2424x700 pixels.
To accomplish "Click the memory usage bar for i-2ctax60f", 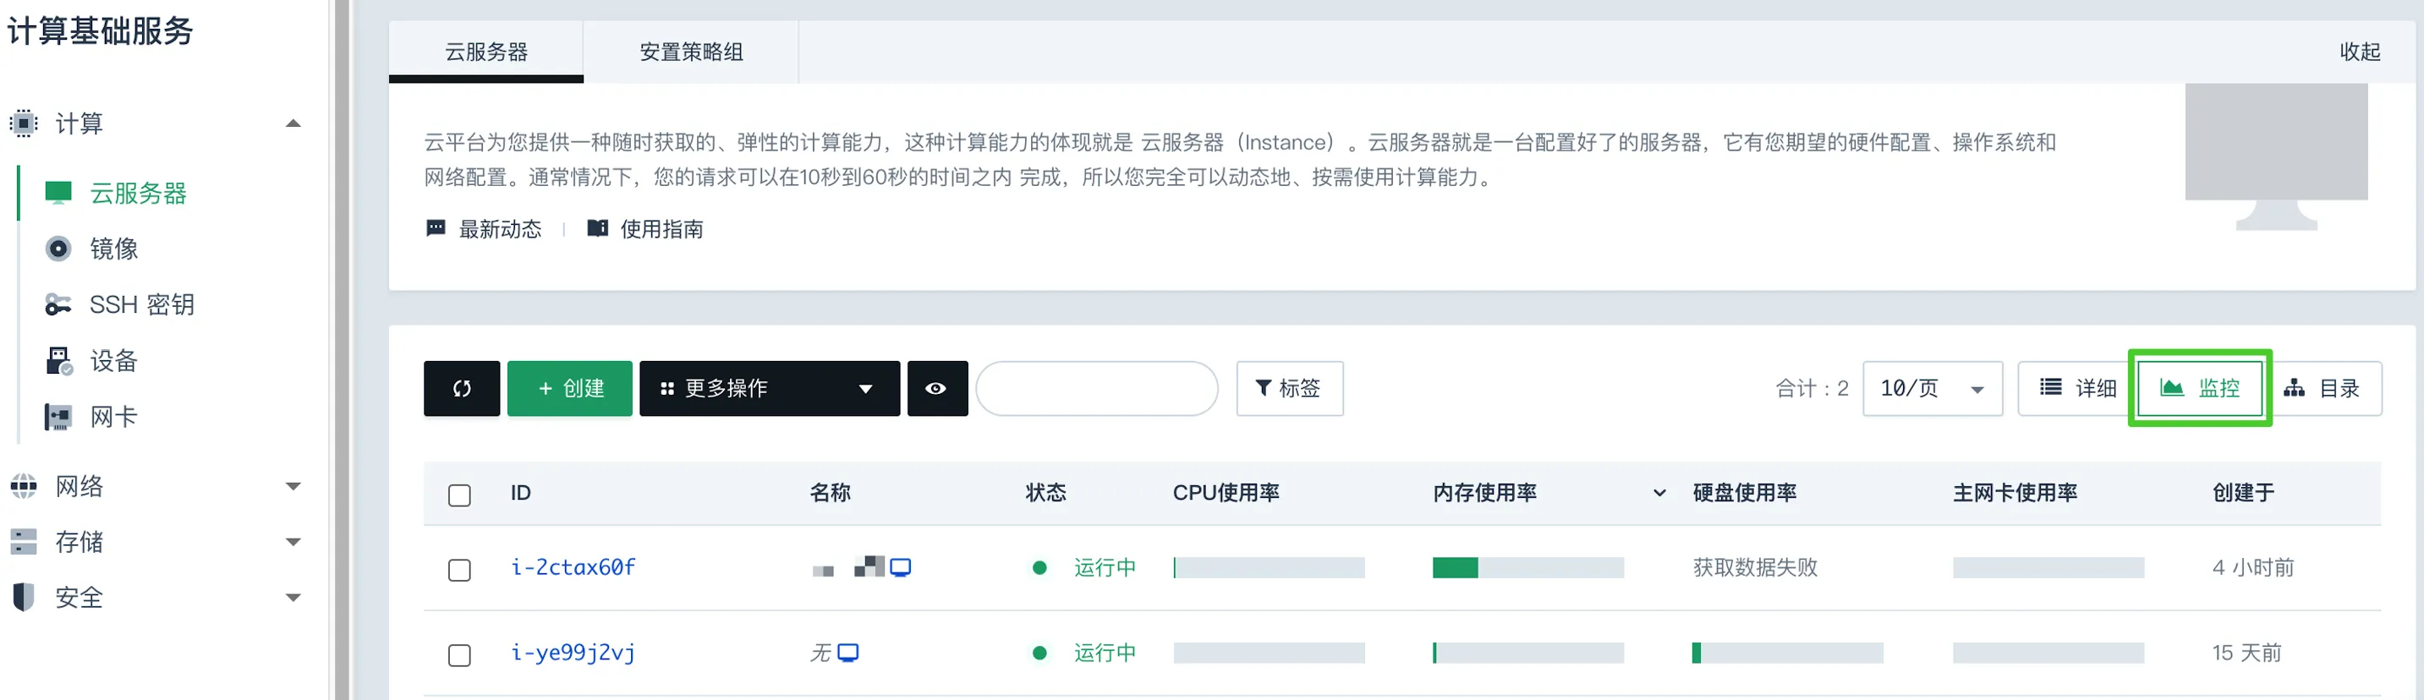I will (x=1528, y=567).
